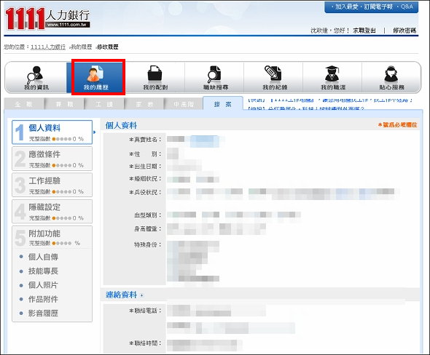Image resolution: width=430 pixels, height=355 pixels.
Task: Open 我的配對 briefcase icon
Action: coord(155,77)
